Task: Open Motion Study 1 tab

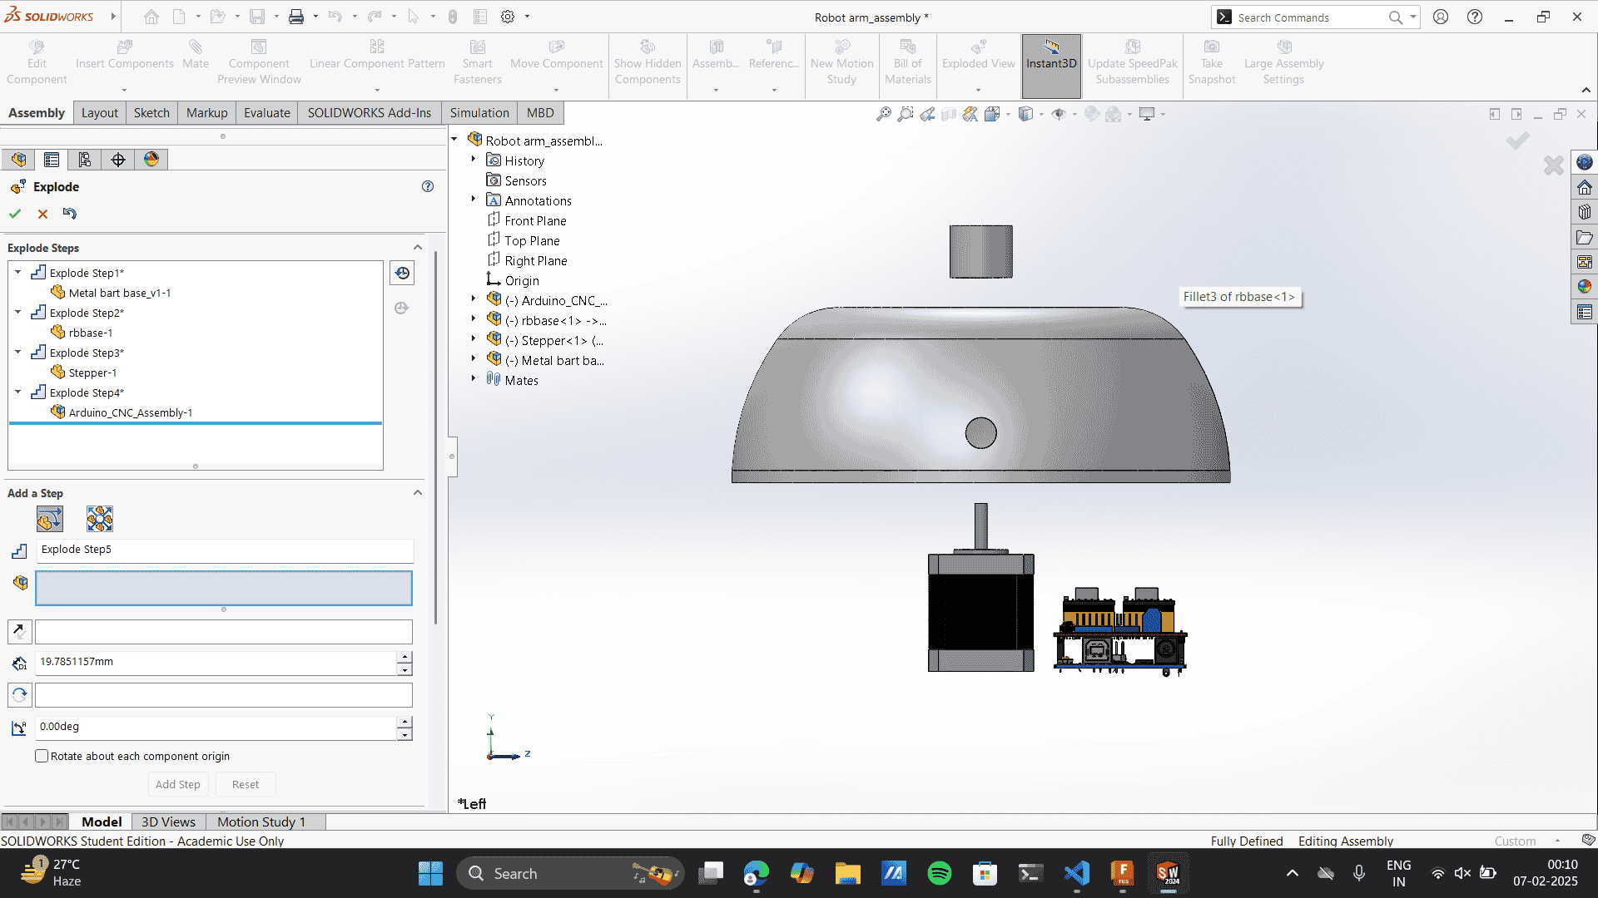Action: (261, 822)
